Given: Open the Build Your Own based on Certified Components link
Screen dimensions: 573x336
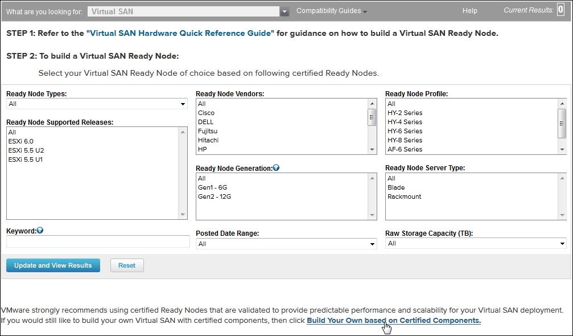Looking at the screenshot, I should click(x=394, y=321).
